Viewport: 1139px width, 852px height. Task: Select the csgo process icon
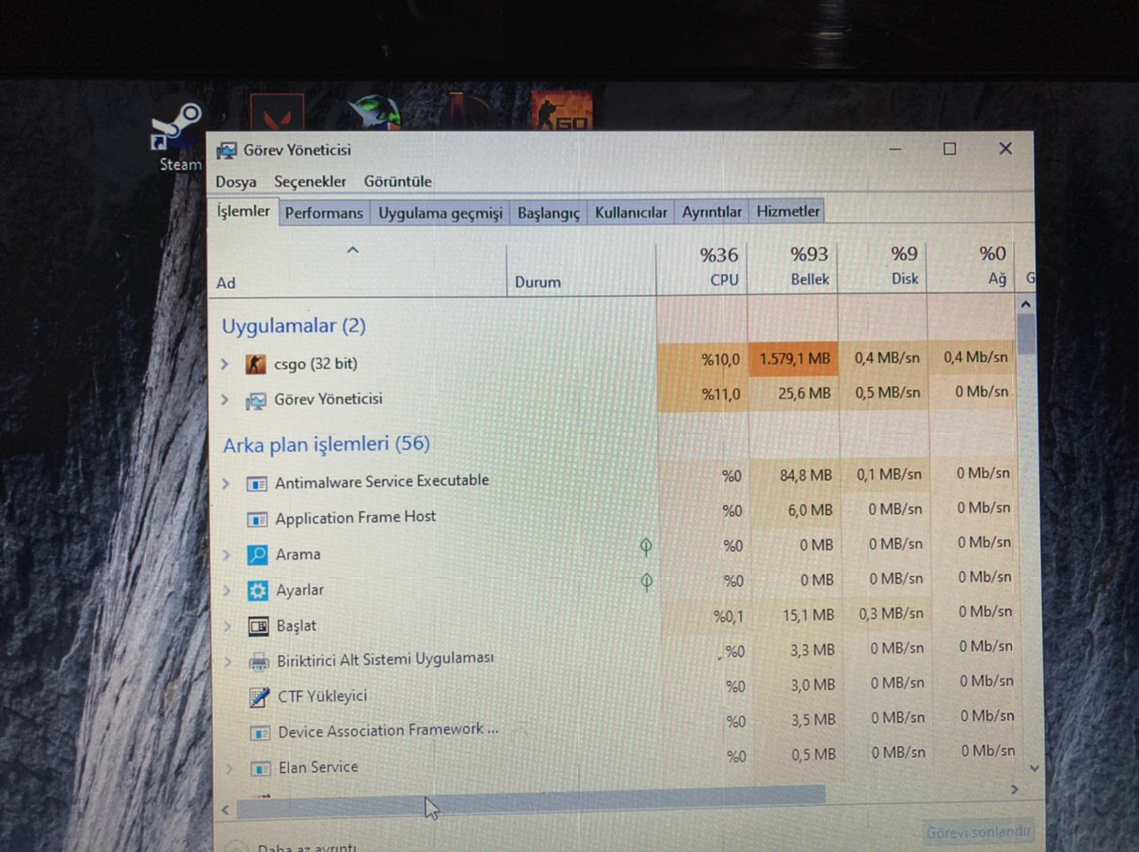[x=255, y=364]
